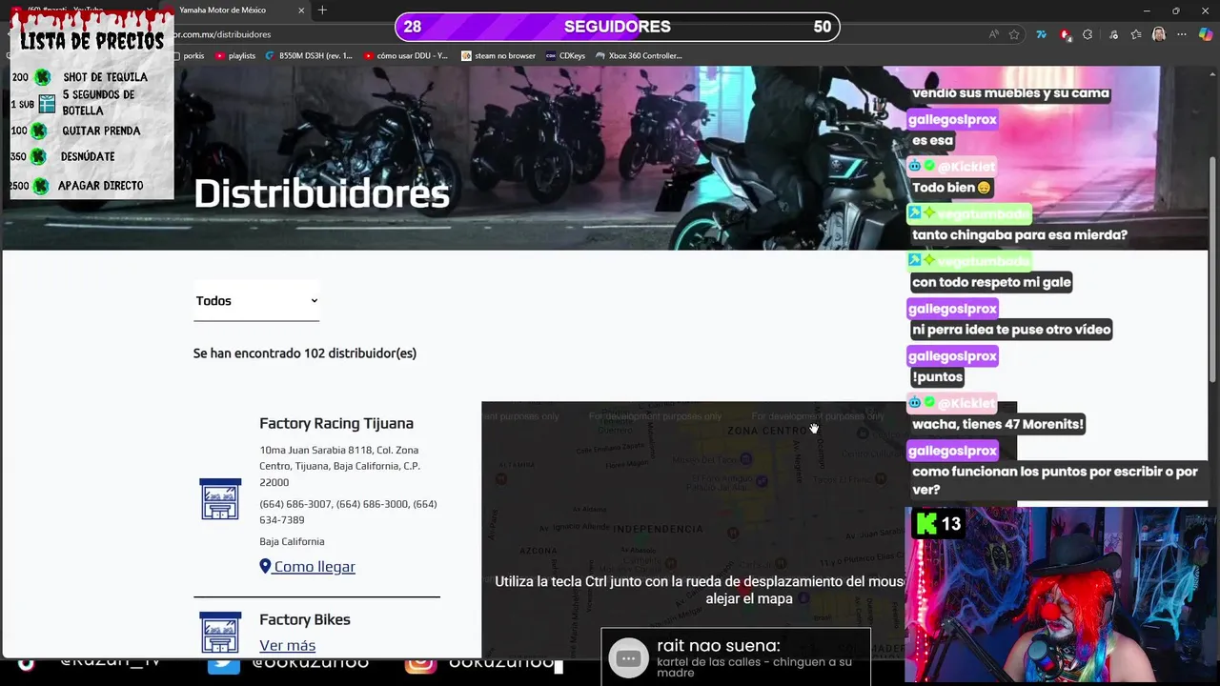
Task: Open the B550M DS3H bookmark
Action: coord(309,55)
